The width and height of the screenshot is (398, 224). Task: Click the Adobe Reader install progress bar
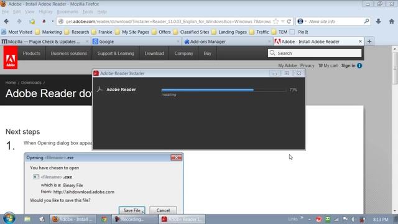[223, 90]
